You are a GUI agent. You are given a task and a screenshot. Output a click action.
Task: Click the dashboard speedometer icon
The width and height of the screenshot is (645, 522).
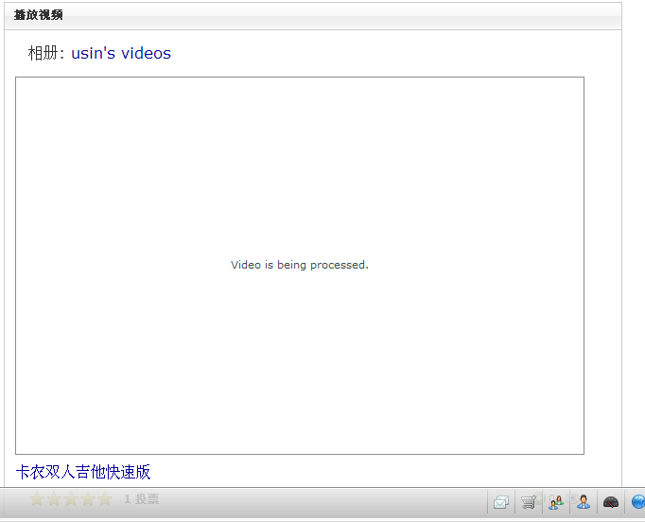[x=611, y=502]
